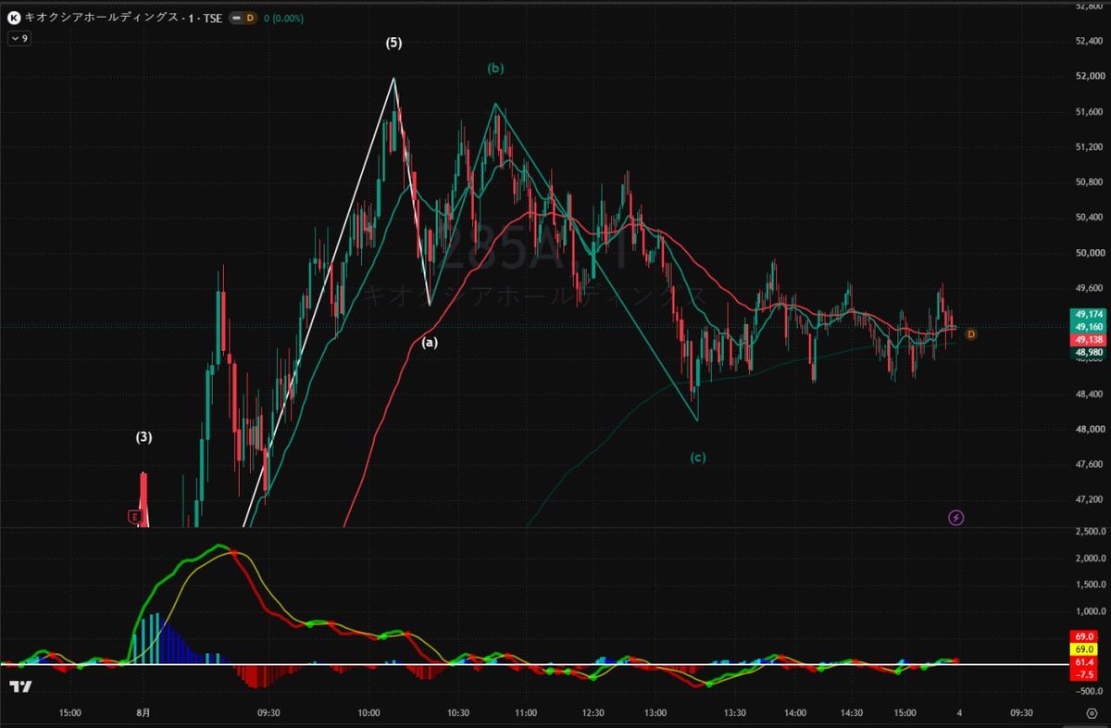Click the 14:00 time axis label
The height and width of the screenshot is (728, 1111).
point(795,713)
